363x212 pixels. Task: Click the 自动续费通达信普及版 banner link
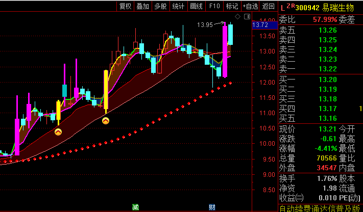coord(320,208)
